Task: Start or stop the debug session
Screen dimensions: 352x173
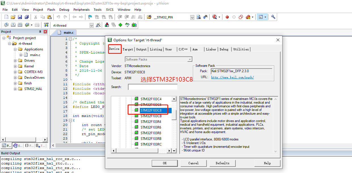Action: [x=214, y=17]
